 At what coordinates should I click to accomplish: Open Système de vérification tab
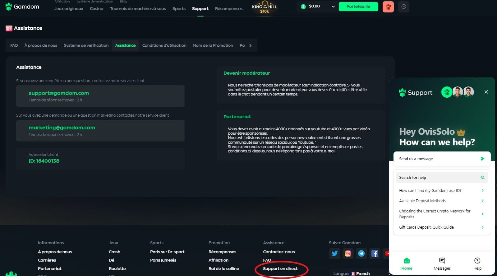click(86, 45)
